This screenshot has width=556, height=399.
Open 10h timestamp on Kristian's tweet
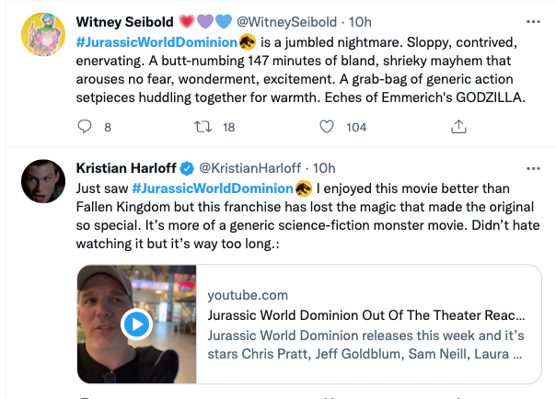coord(325,167)
